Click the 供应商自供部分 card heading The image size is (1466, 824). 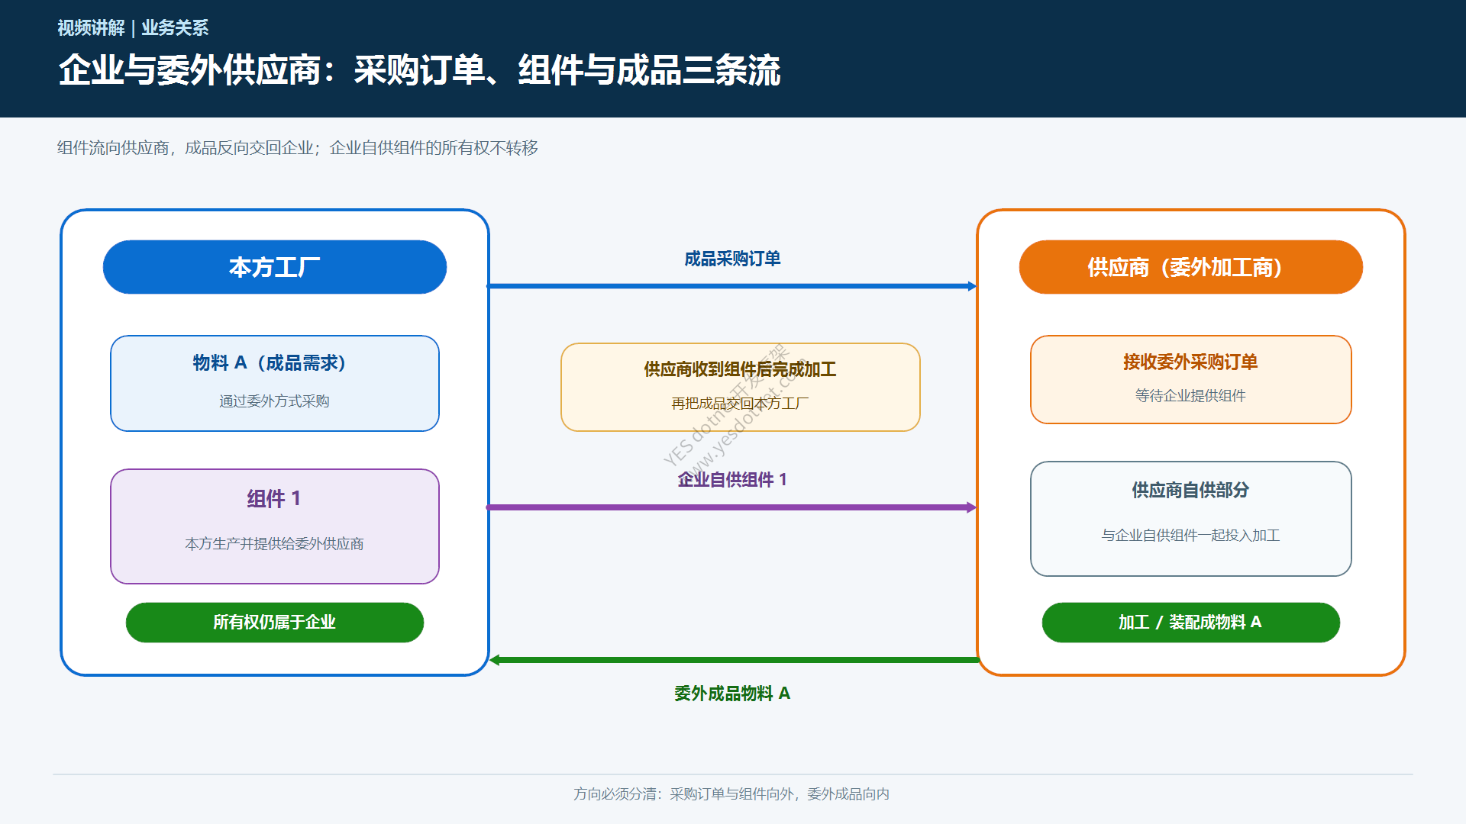pos(1190,491)
